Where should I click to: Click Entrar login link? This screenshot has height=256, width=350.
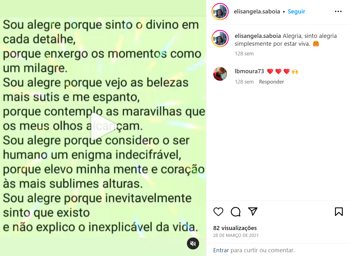tap(221, 250)
